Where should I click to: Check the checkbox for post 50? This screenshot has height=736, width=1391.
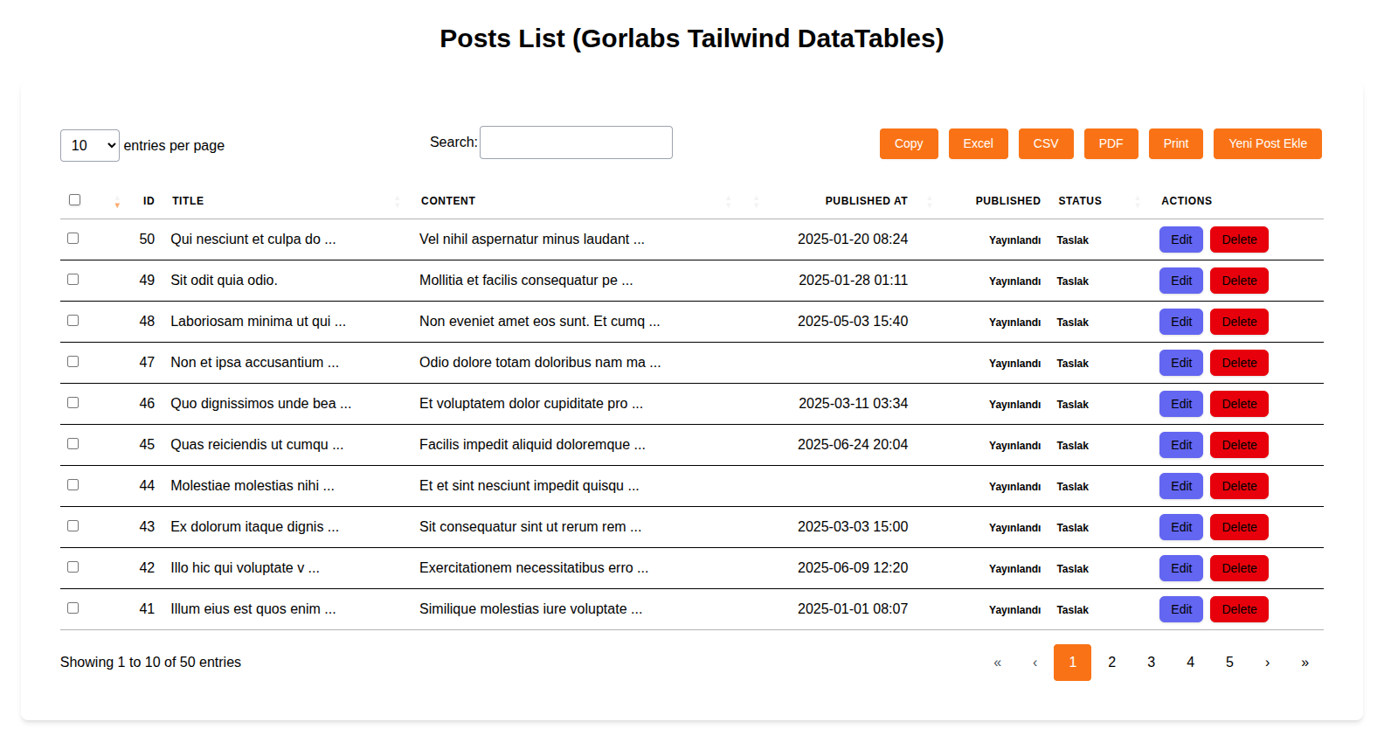pos(73,239)
